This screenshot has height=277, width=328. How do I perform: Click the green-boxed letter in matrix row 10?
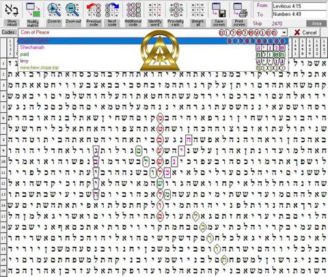pos(146,161)
